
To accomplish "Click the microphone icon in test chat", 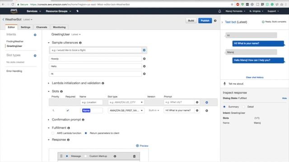I will pos(224,84).
